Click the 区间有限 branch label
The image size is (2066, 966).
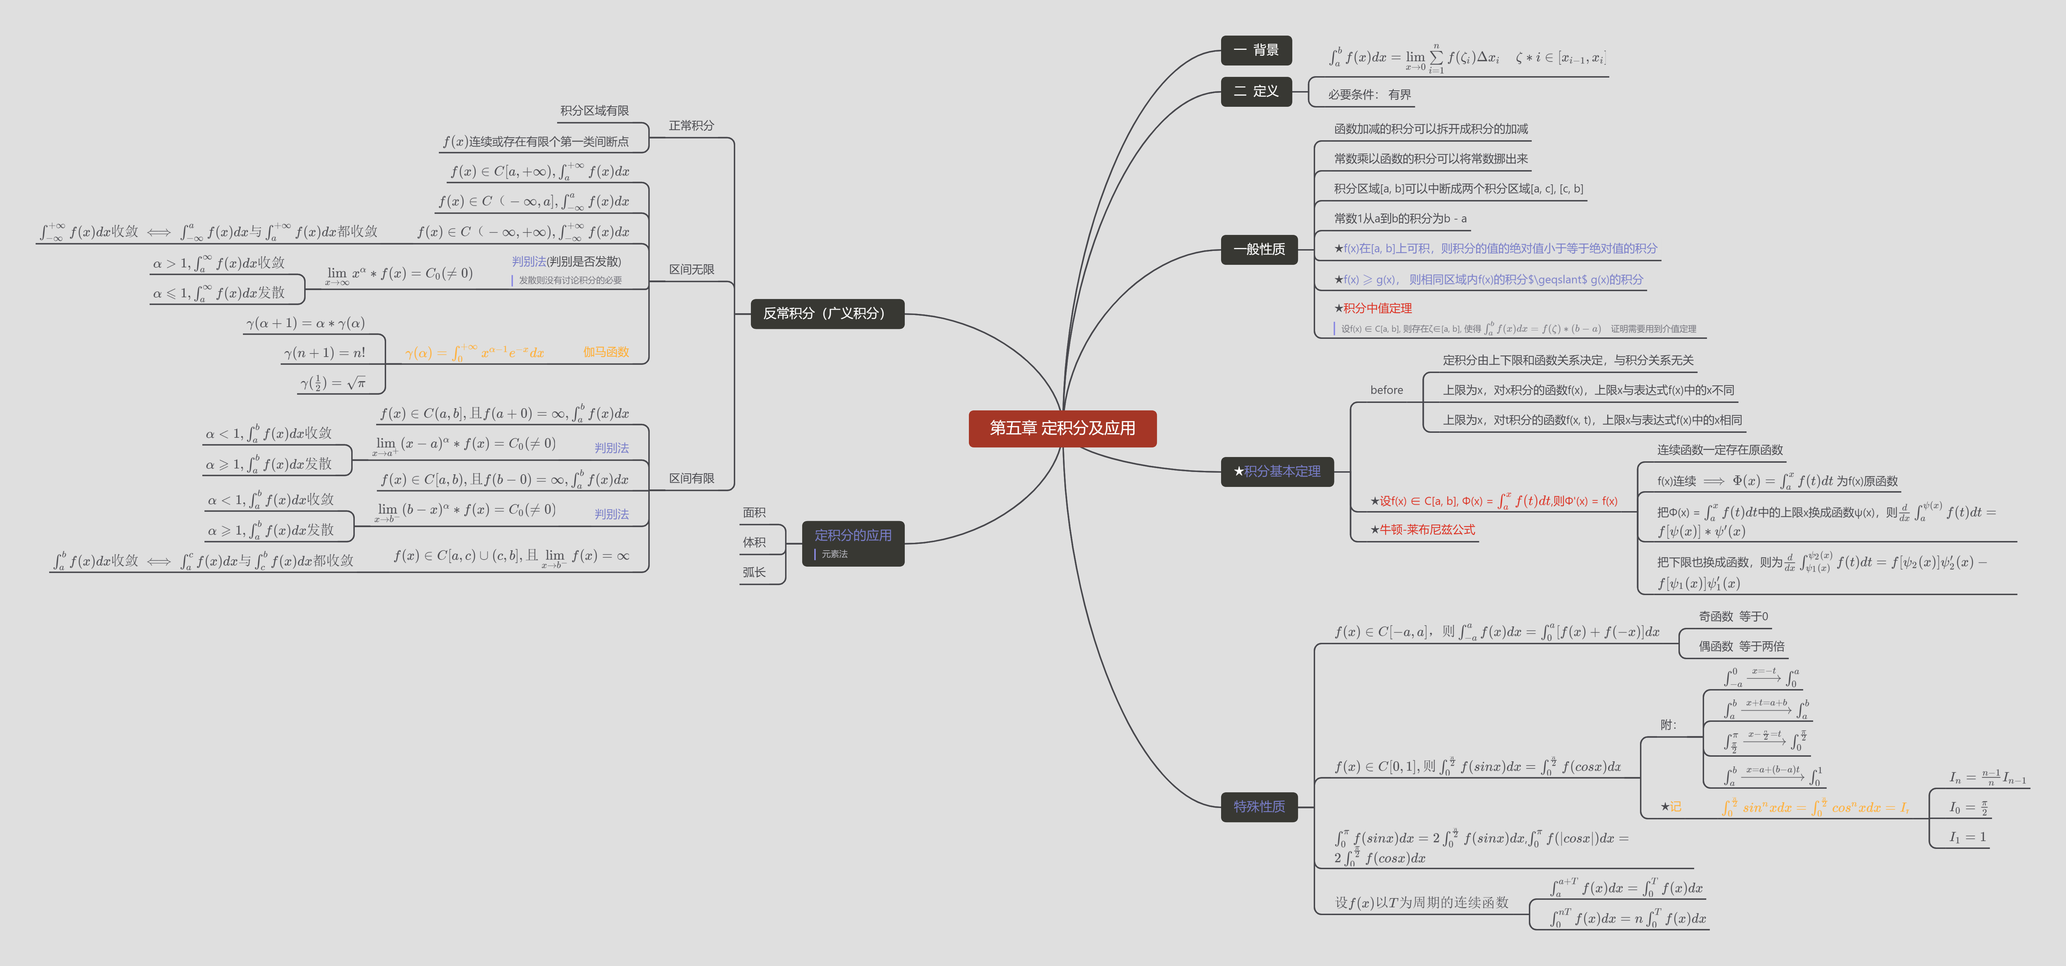coord(691,479)
